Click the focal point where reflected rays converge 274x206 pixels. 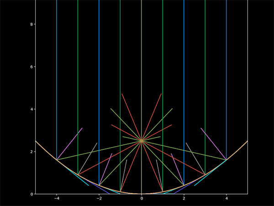pyautogui.click(x=142, y=141)
